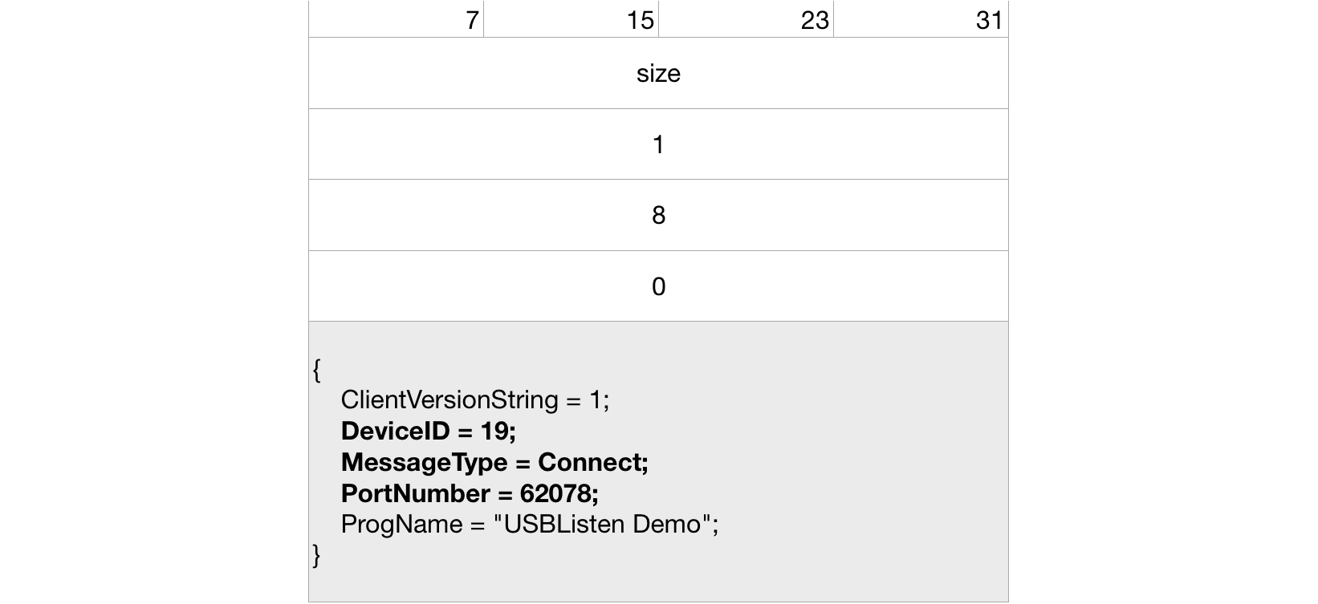The height and width of the screenshot is (604, 1318).
Task: Click the bold DeviceID key
Action: click(395, 431)
